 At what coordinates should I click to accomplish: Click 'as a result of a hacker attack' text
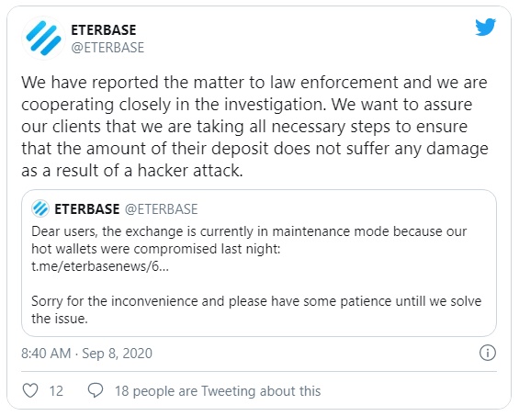click(x=131, y=171)
